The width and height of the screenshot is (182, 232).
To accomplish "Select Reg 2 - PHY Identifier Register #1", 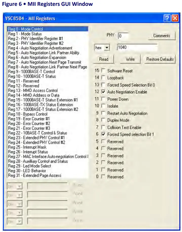I will click(48, 39).
